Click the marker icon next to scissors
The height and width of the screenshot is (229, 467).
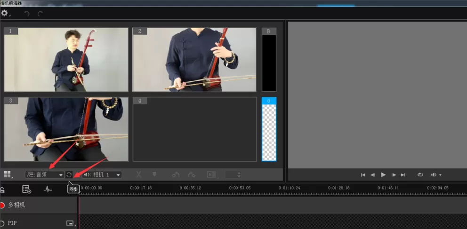point(154,174)
